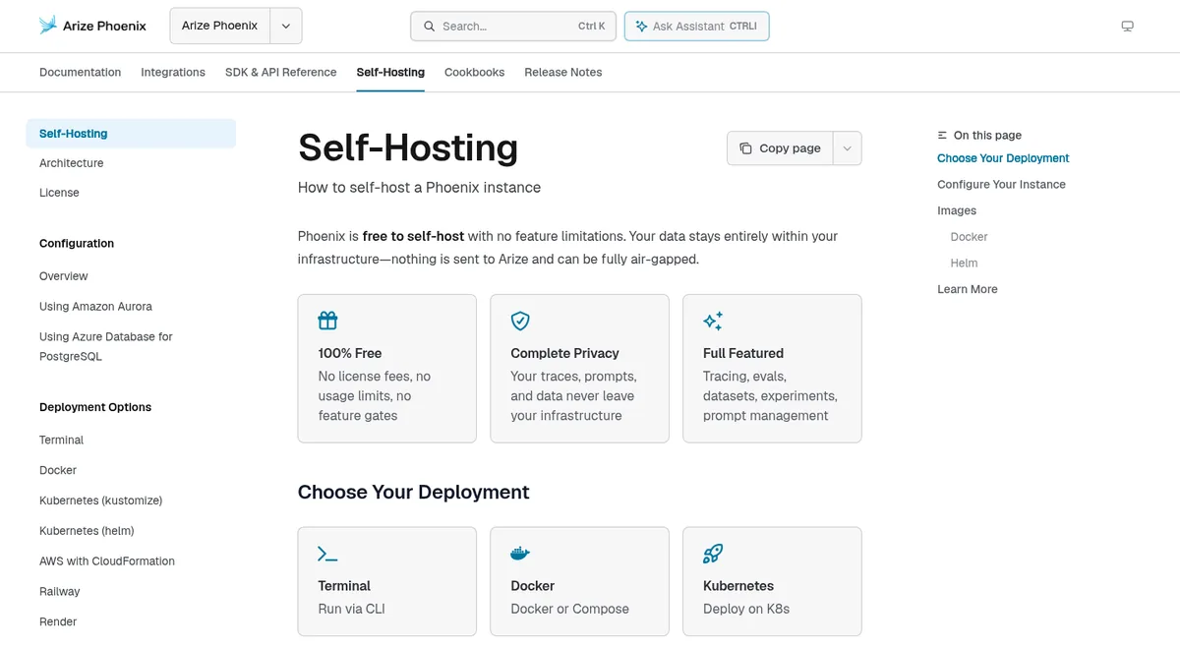Click the sparkle icon on Ask Assistant

tap(641, 27)
